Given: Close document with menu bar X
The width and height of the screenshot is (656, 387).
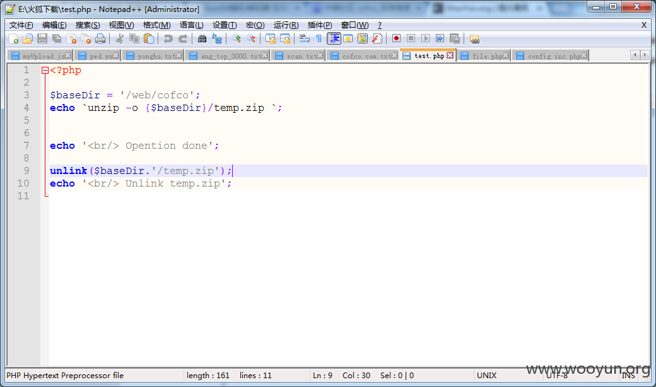Looking at the screenshot, I should (x=644, y=25).
